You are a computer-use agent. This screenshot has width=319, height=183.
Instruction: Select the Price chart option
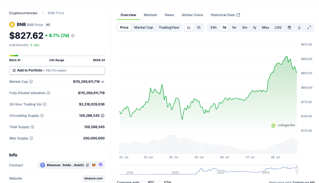(x=124, y=27)
